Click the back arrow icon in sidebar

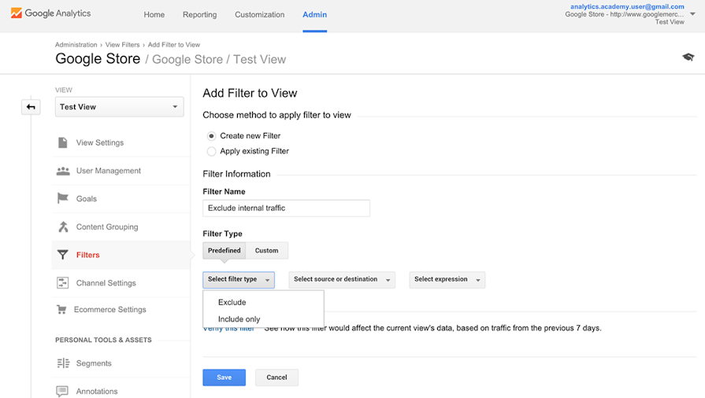[31, 107]
